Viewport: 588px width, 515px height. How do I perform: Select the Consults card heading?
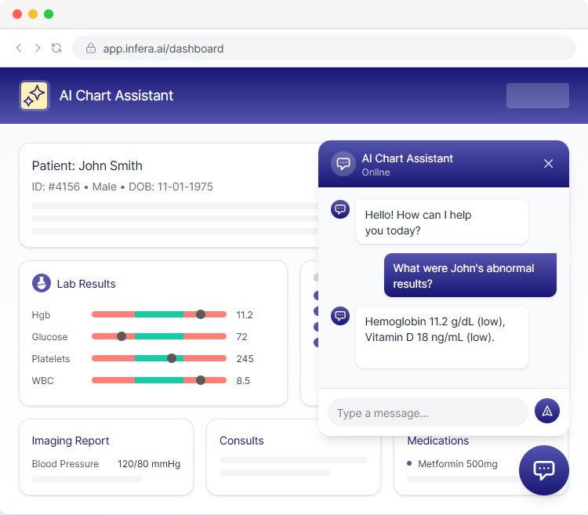pos(241,441)
